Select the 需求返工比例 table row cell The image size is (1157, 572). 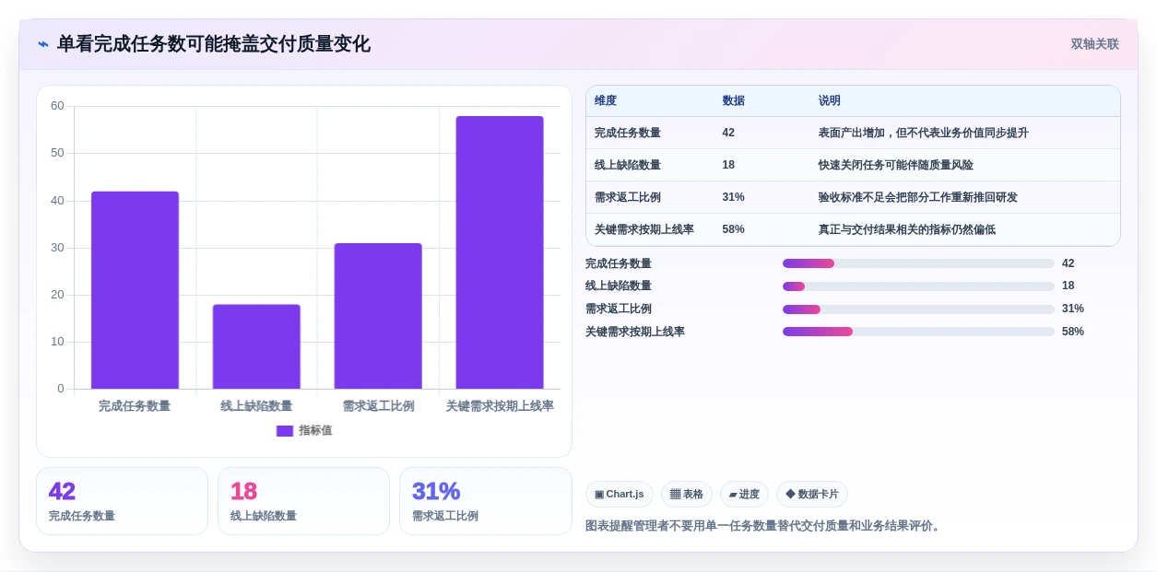(628, 197)
